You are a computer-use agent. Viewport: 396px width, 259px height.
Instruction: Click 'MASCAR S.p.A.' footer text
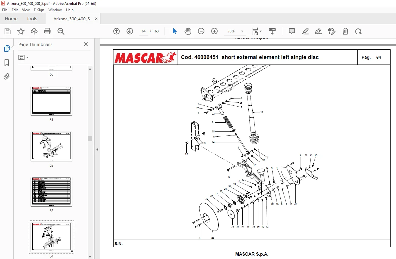[x=252, y=254]
